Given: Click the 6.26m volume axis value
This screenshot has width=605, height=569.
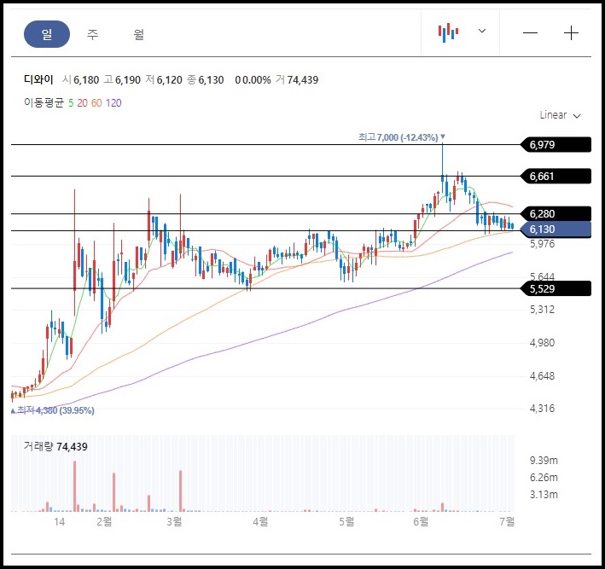Looking at the screenshot, I should coord(544,478).
